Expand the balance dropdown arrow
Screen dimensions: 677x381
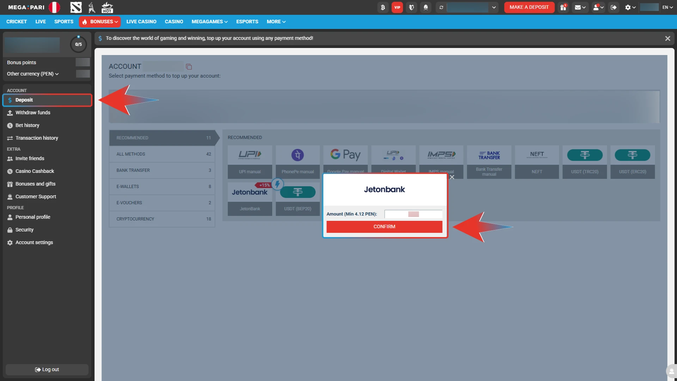[494, 7]
